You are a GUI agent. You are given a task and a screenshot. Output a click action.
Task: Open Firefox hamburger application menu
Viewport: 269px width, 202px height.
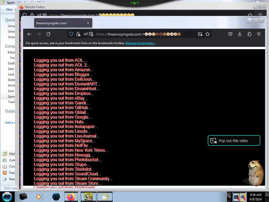point(259,34)
